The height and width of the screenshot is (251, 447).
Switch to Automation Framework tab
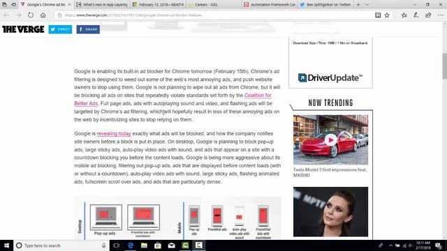(x=270, y=5)
